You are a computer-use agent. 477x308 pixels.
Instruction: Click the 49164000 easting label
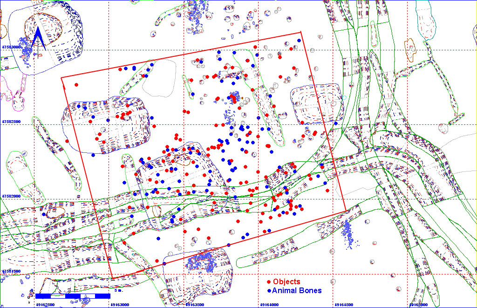[269, 305]
